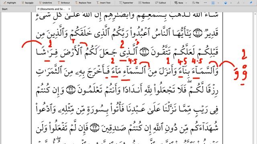
Task: Switch to the Start tab
Action: click(4, 9)
